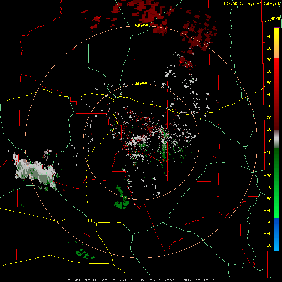Click the -70 value on velocity scale
The height and width of the screenshot is (282, 282).
268,222
